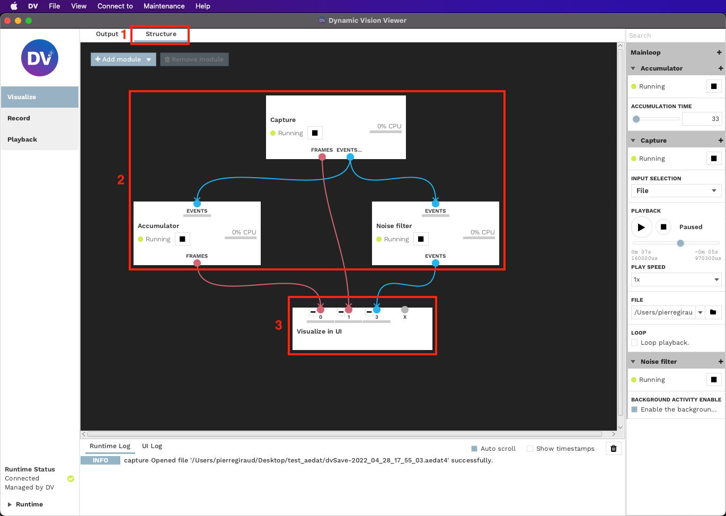This screenshot has width=726, height=516.
Task: Start file playback with play button
Action: click(641, 227)
